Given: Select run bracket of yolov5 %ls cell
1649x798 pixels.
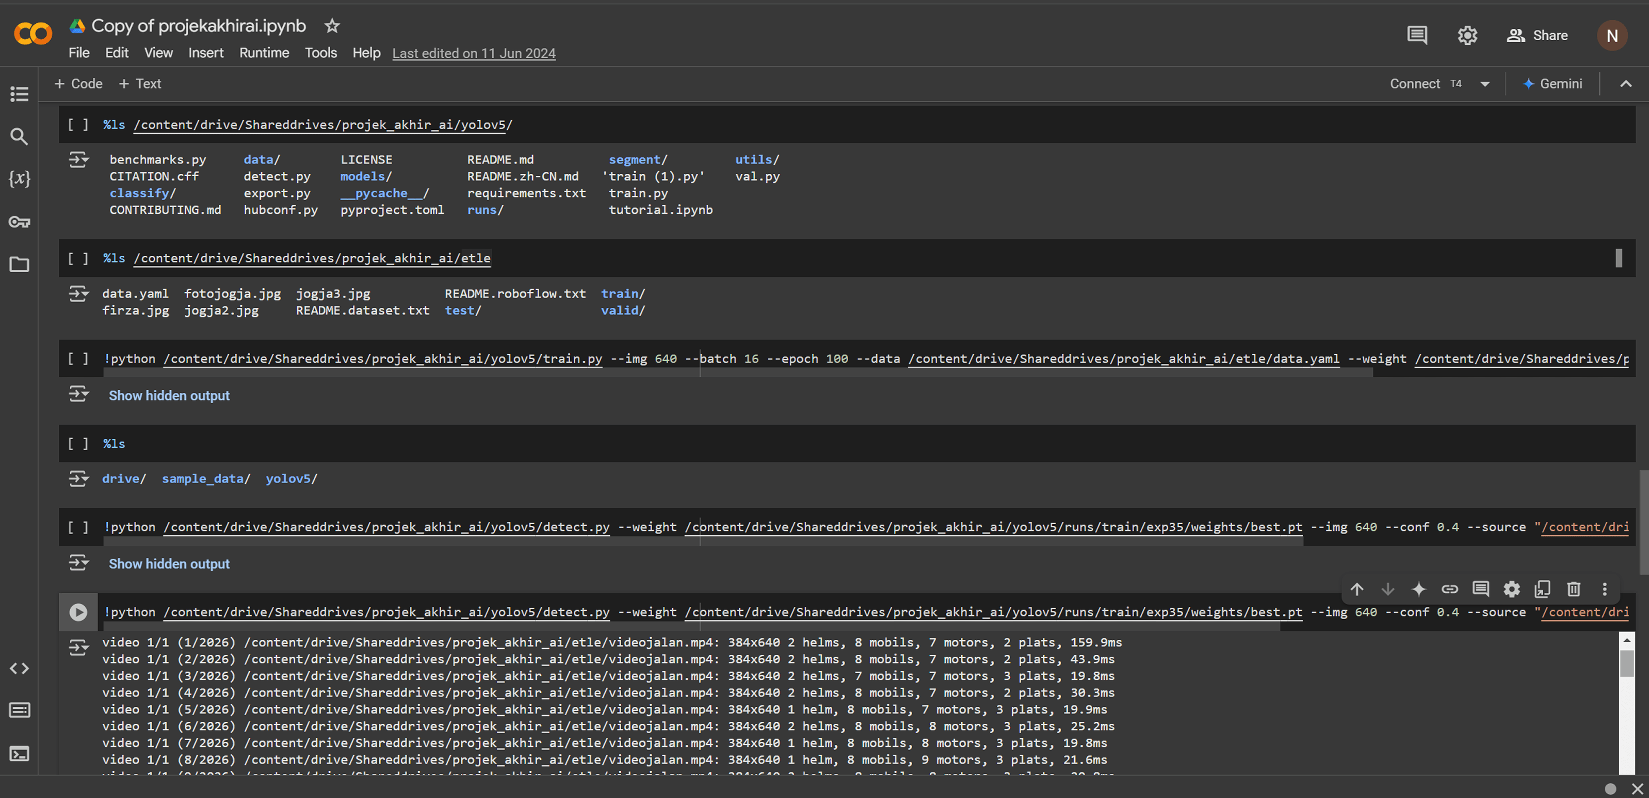Looking at the screenshot, I should (x=78, y=124).
